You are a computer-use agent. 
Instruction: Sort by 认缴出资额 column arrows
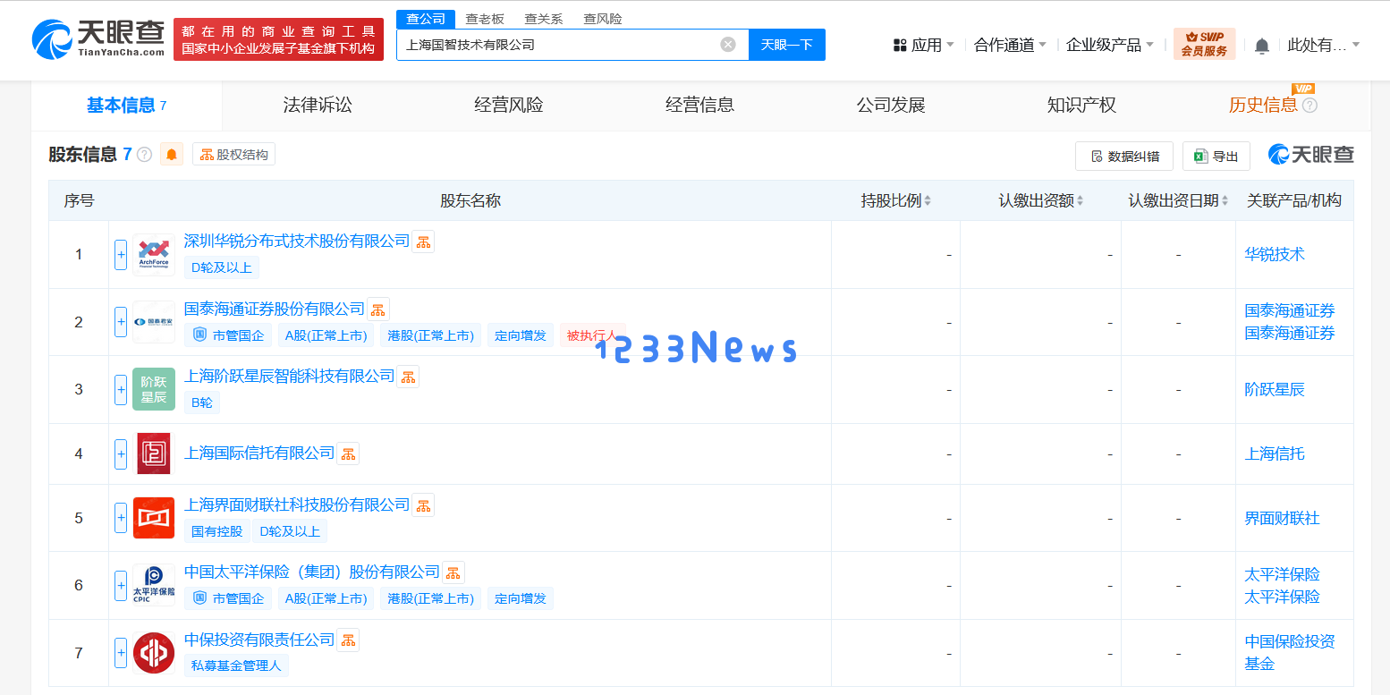[1081, 201]
